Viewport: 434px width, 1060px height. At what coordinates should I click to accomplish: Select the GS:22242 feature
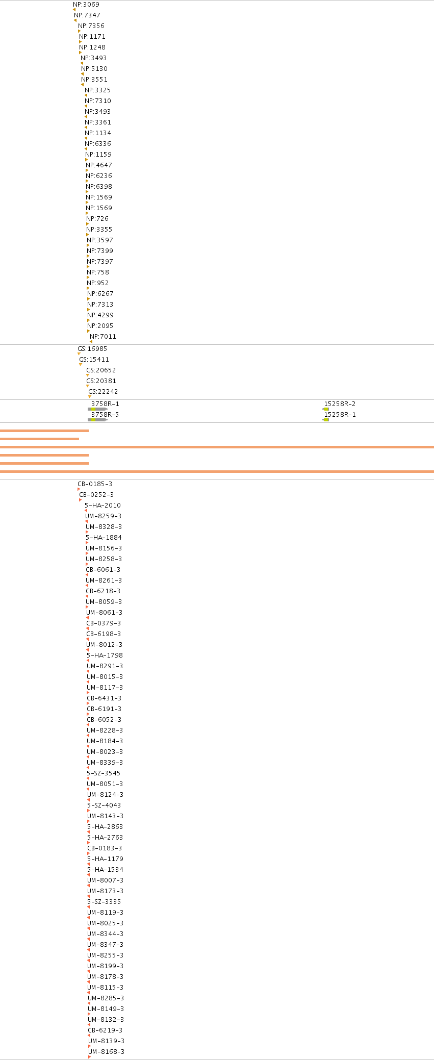(x=103, y=392)
